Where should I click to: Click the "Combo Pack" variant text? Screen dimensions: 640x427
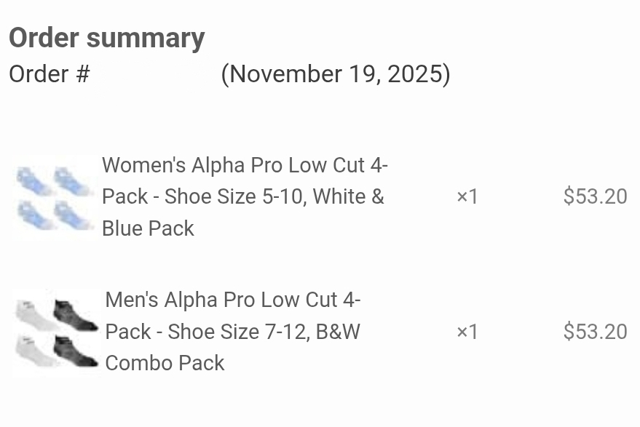coord(165,363)
